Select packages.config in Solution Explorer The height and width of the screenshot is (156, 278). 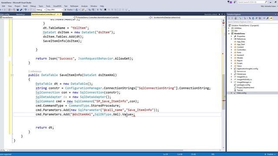(243, 85)
